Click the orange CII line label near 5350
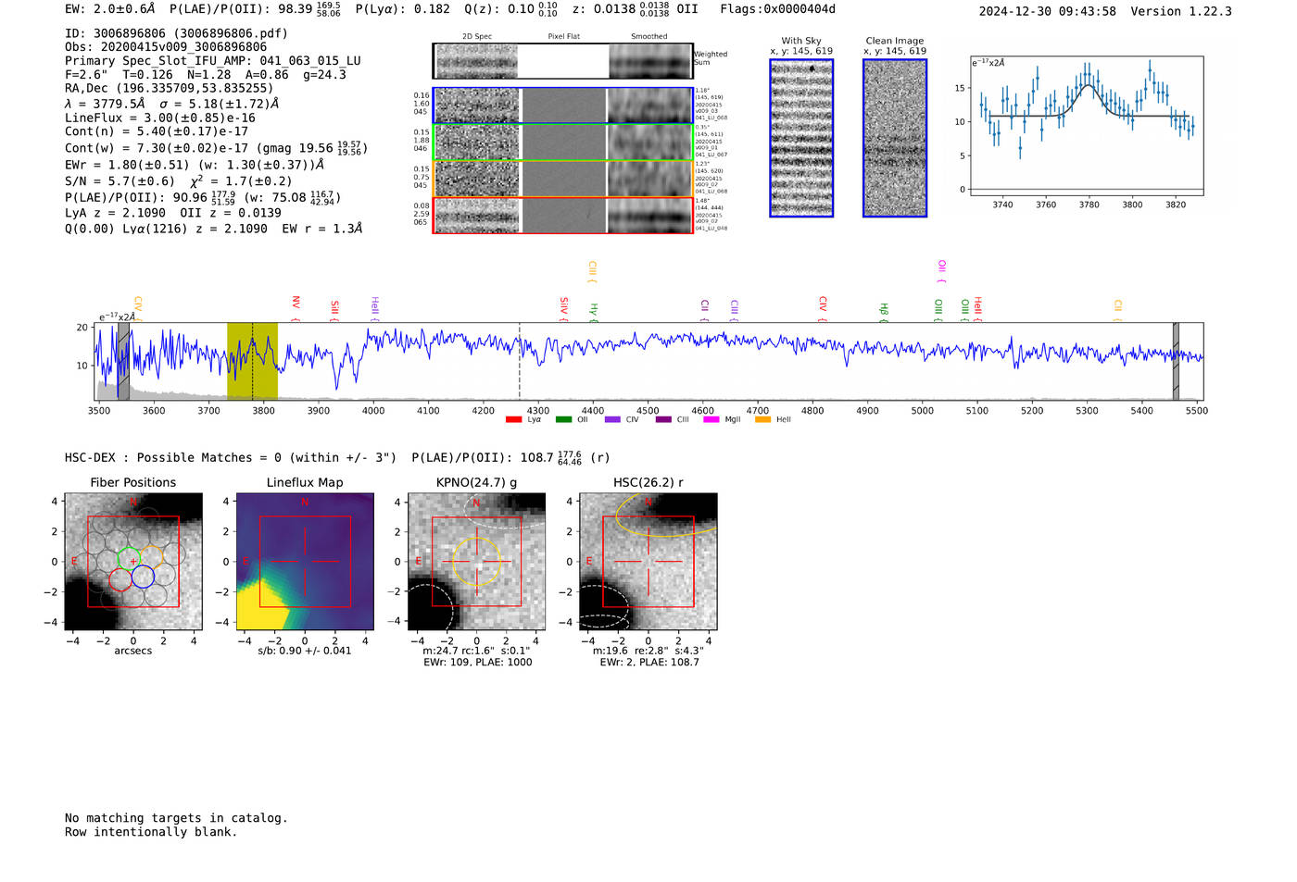Screen dimensions: 1297x882 pyautogui.click(x=1118, y=310)
